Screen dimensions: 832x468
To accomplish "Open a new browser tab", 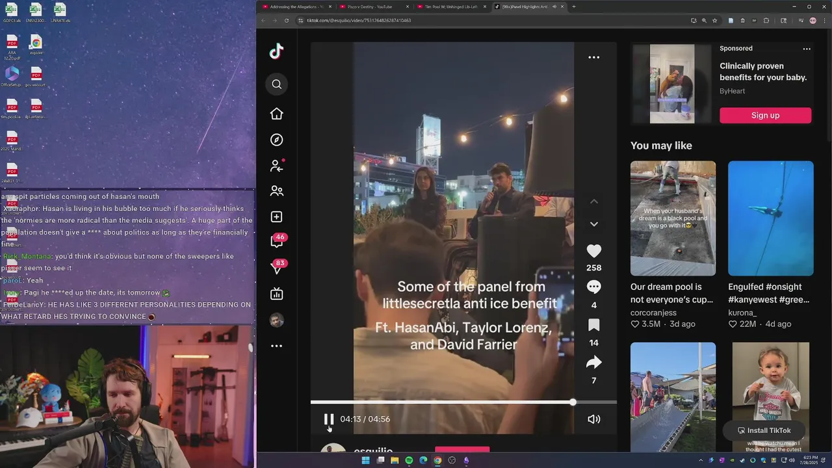I will pos(573,6).
